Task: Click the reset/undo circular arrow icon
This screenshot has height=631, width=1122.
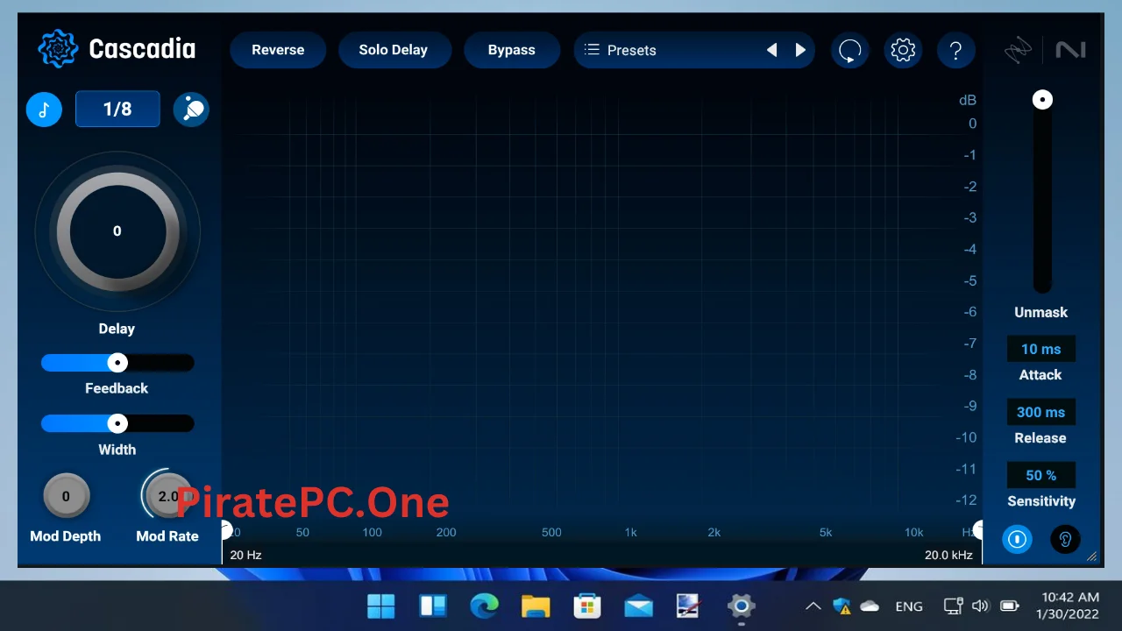Action: pyautogui.click(x=850, y=50)
